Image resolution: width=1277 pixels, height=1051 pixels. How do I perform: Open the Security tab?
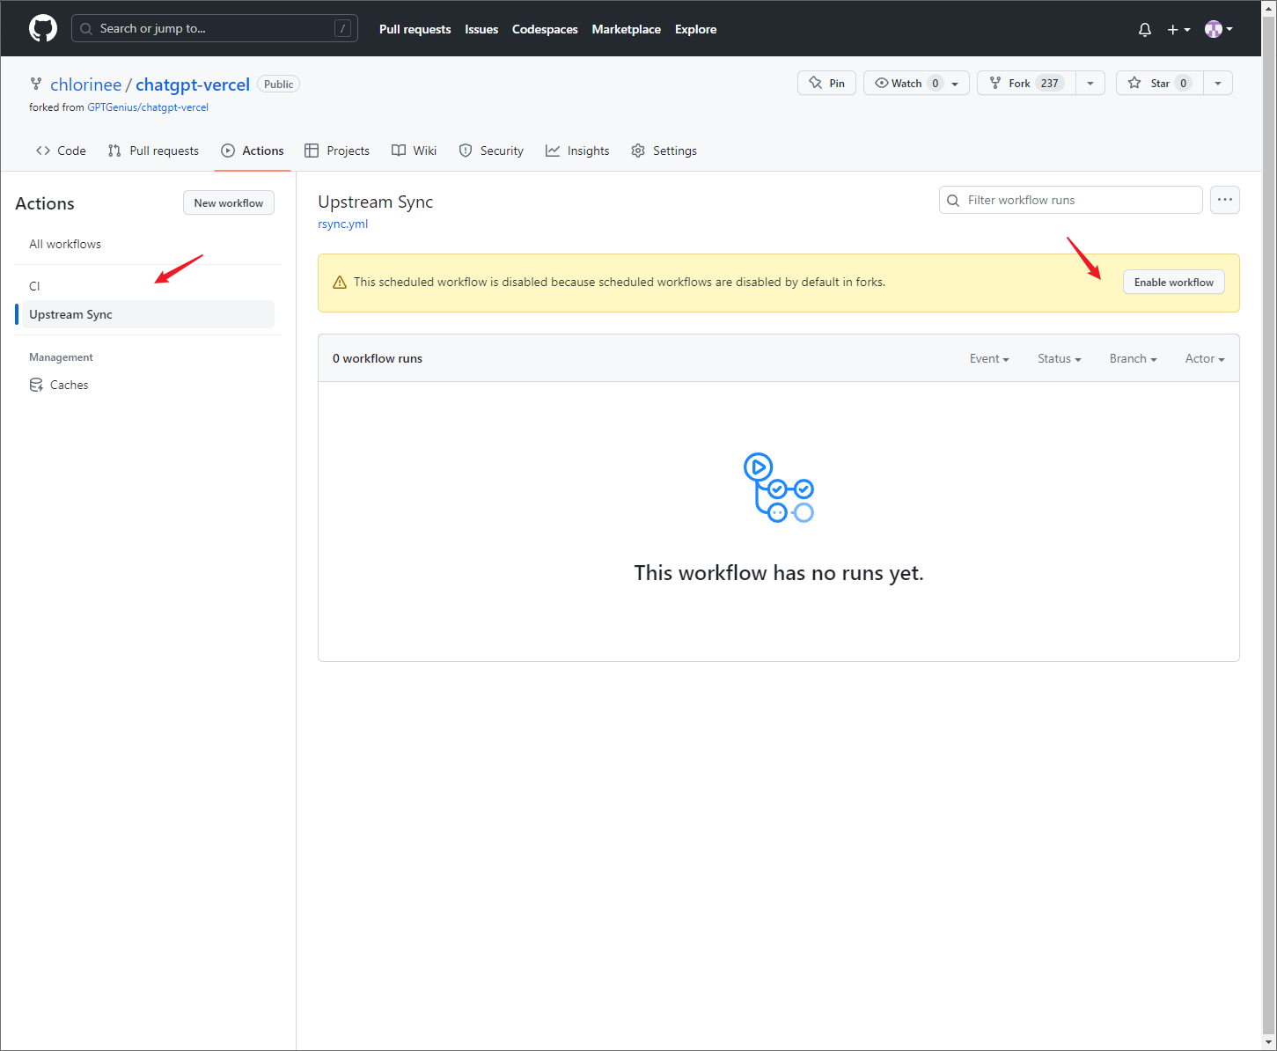(491, 151)
